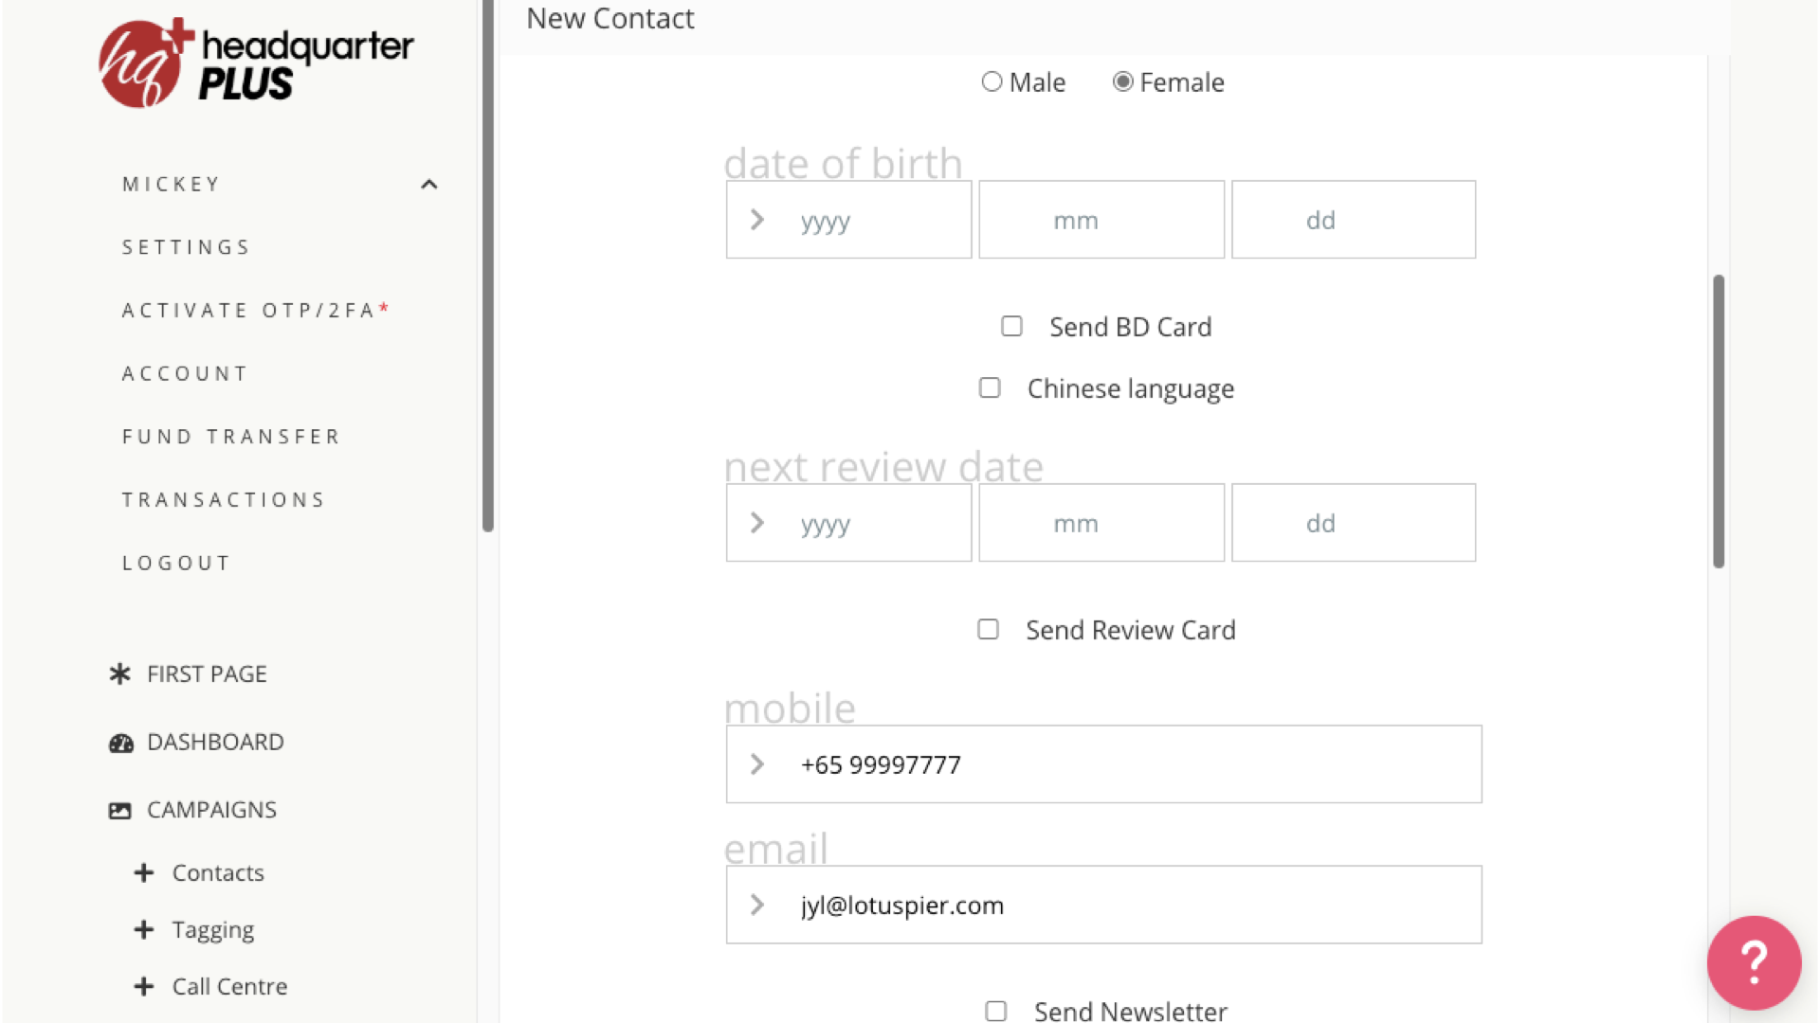Click the Campaigns image icon

[120, 811]
